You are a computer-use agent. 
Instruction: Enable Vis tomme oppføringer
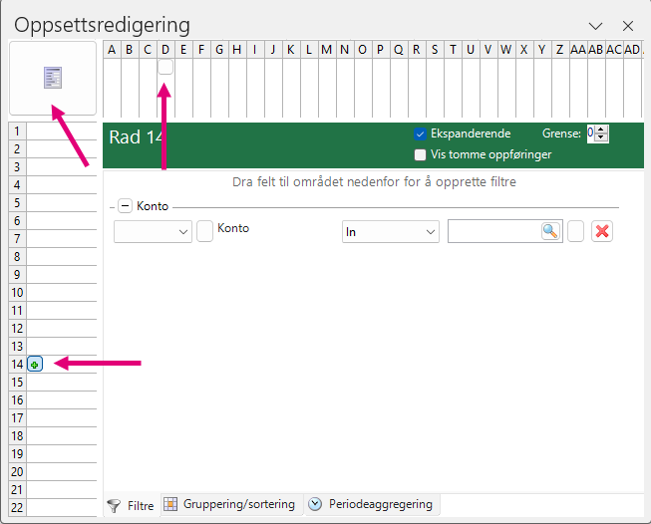[420, 154]
